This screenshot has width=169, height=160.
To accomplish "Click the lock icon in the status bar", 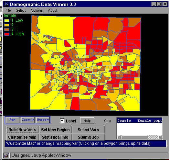I will click(x=6, y=155).
